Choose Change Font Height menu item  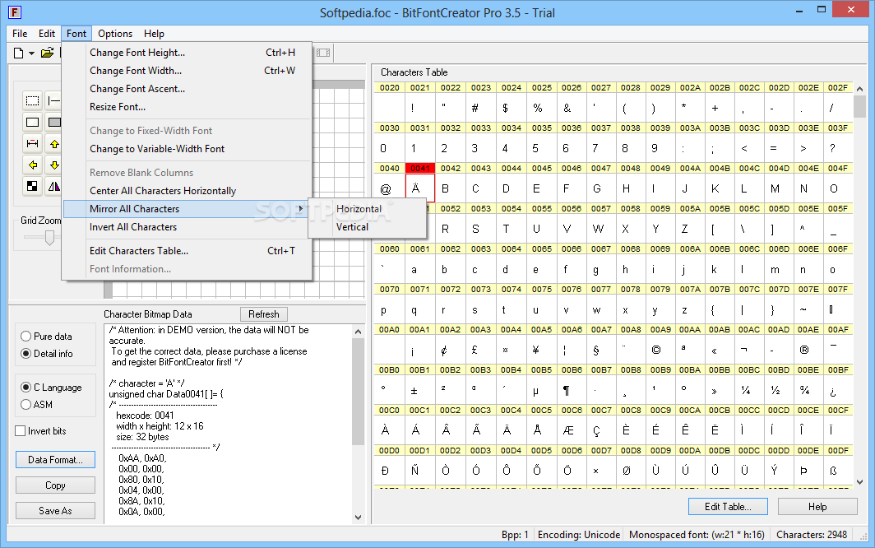pos(187,53)
